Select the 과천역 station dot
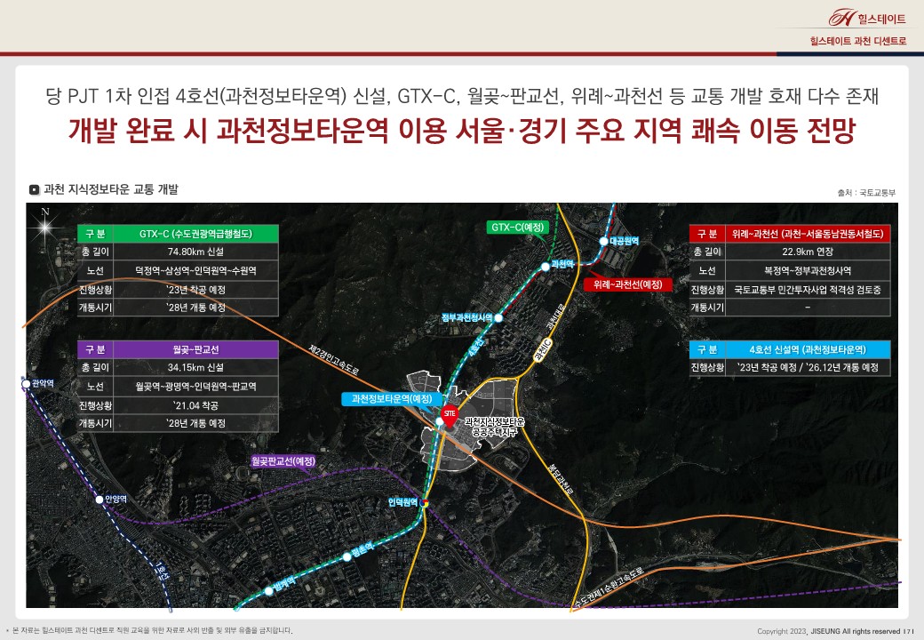 [545, 265]
